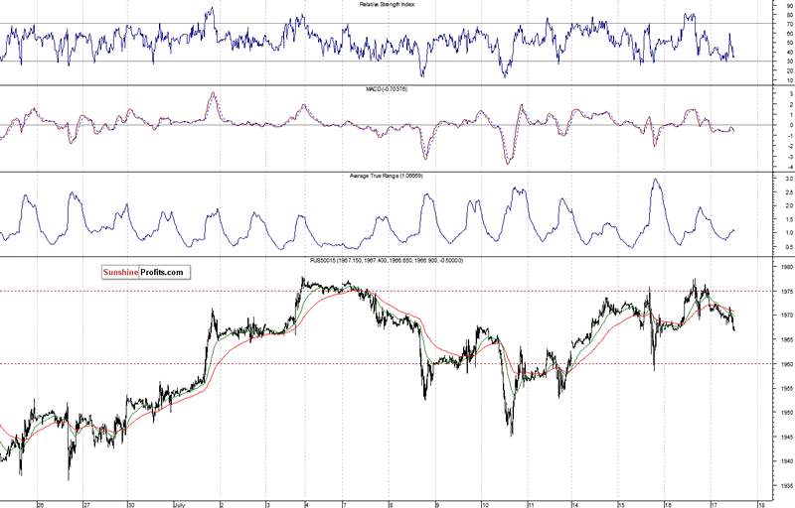
Task: Select the date 30 on the time axis
Action: [x=130, y=503]
